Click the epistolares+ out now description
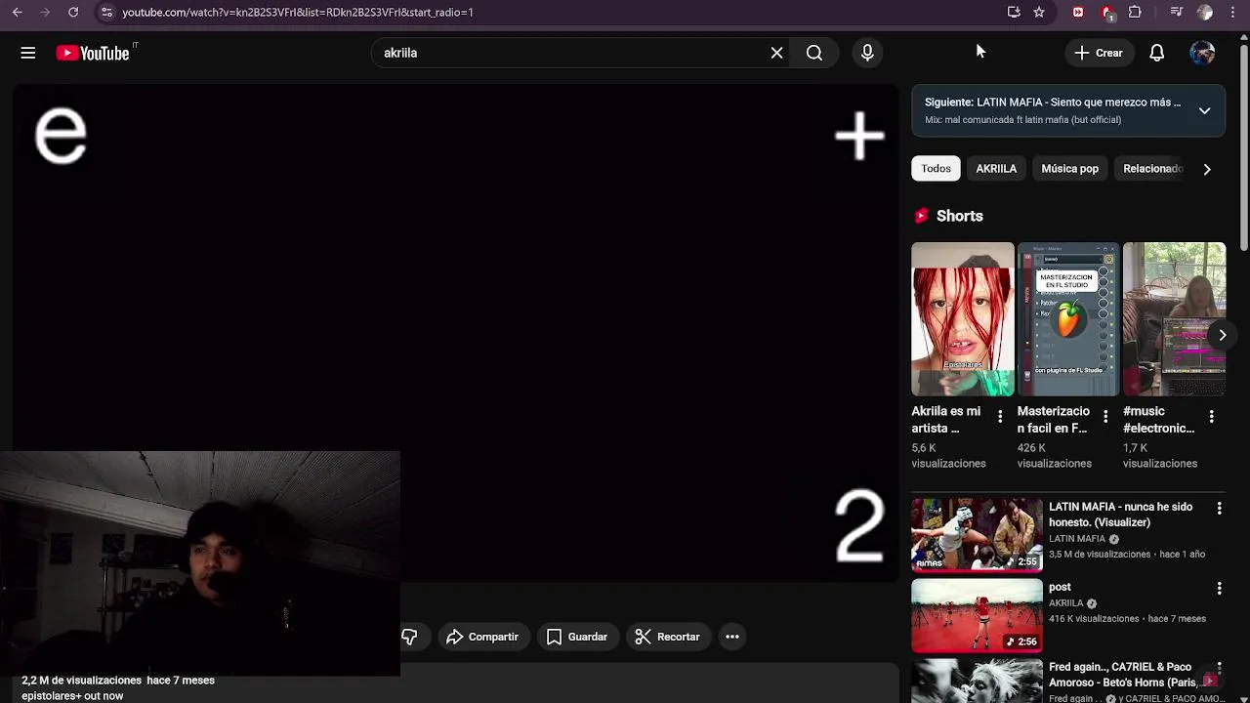 pos(72,696)
